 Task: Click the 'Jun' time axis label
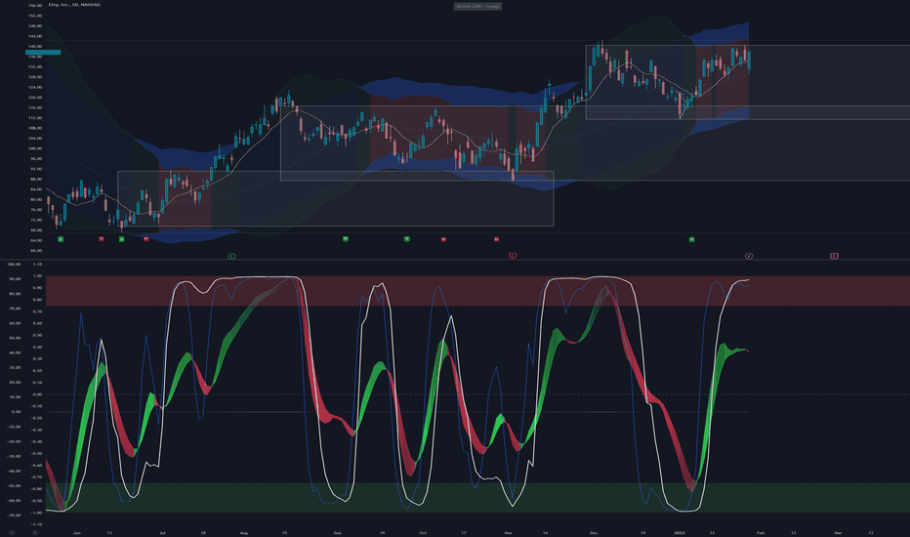pyautogui.click(x=76, y=532)
